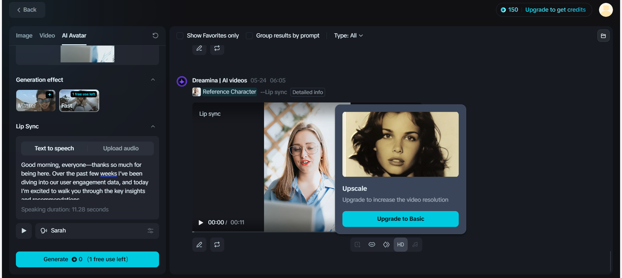Switch to the Image tab
622x278 pixels.
click(x=24, y=36)
